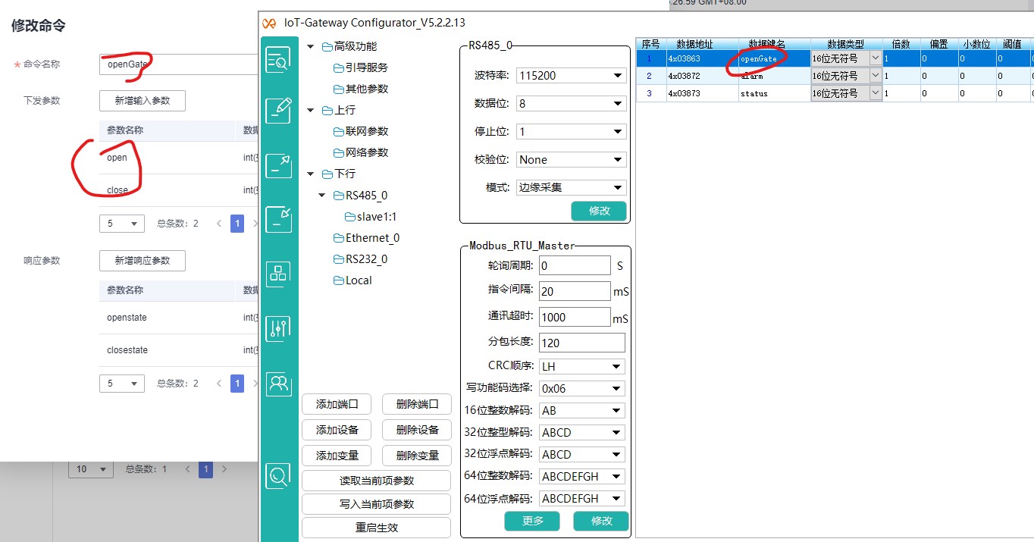1034x542 pixels.
Task: Click the 重启生效 button
Action: coord(377,528)
